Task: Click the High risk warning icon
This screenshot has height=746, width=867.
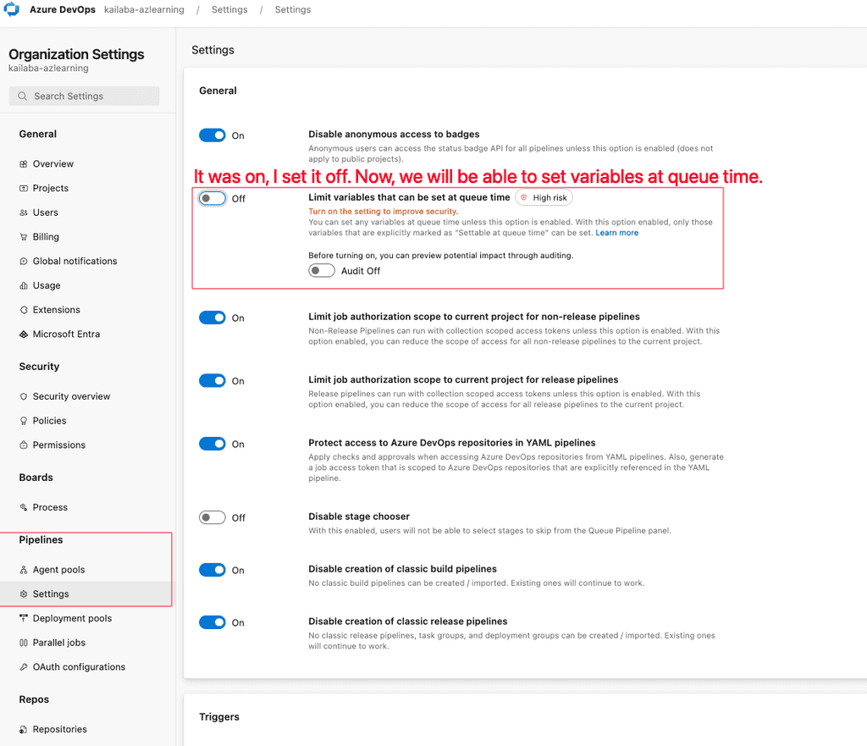Action: pos(523,197)
